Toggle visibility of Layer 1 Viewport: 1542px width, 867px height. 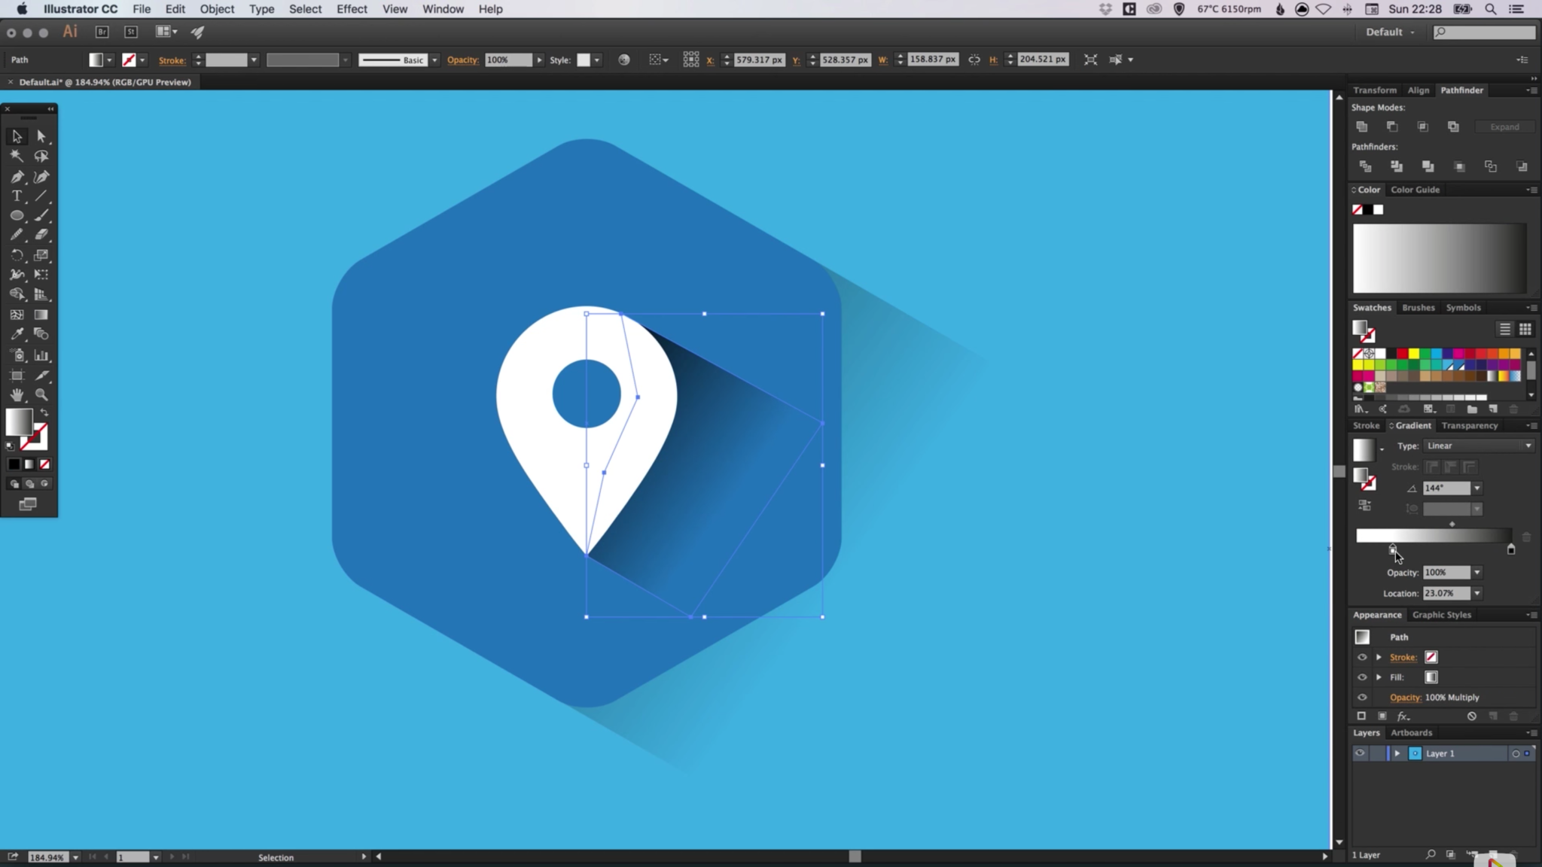[1361, 753]
